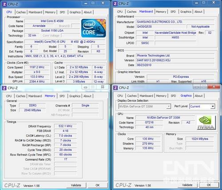Switch to CPU tab in the Graphics window
Screen dimensions: 222x190
(x=120, y=96)
